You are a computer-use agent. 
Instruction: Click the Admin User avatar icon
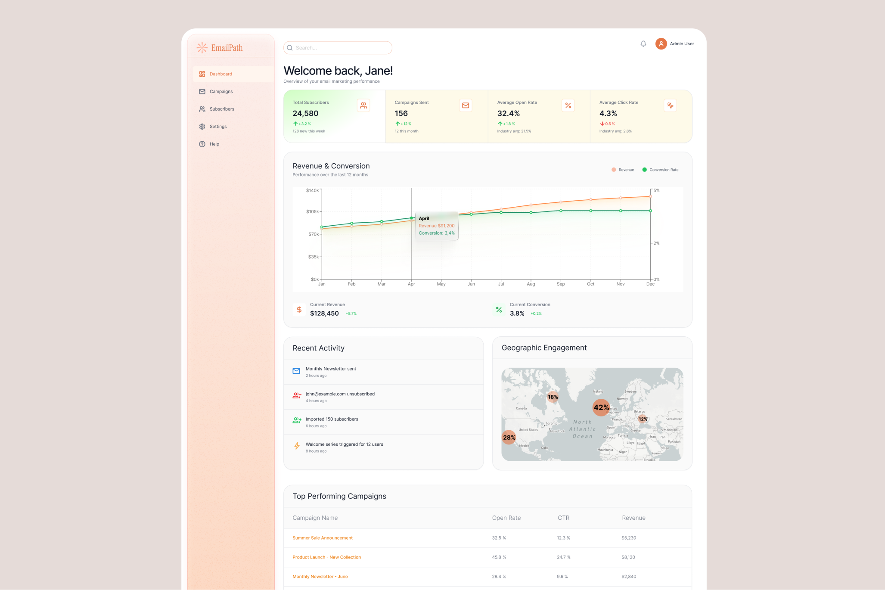661,43
